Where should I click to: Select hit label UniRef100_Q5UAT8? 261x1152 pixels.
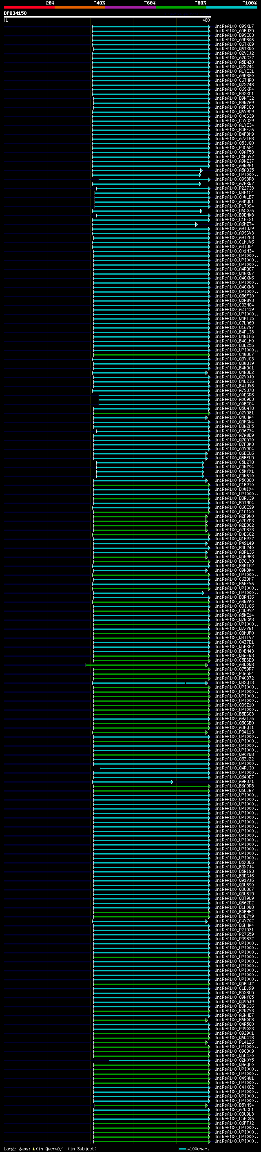click(x=234, y=408)
